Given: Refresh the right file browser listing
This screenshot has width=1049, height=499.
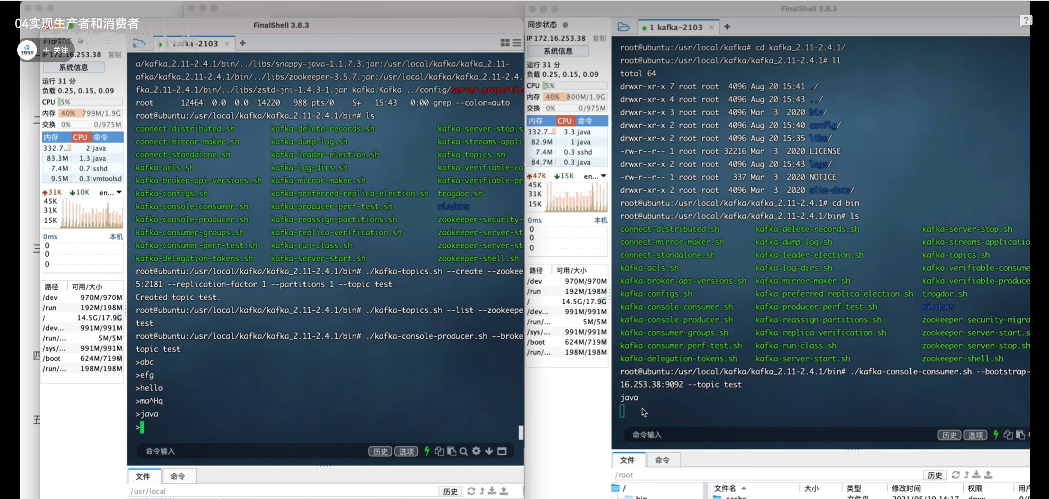Looking at the screenshot, I should point(956,475).
